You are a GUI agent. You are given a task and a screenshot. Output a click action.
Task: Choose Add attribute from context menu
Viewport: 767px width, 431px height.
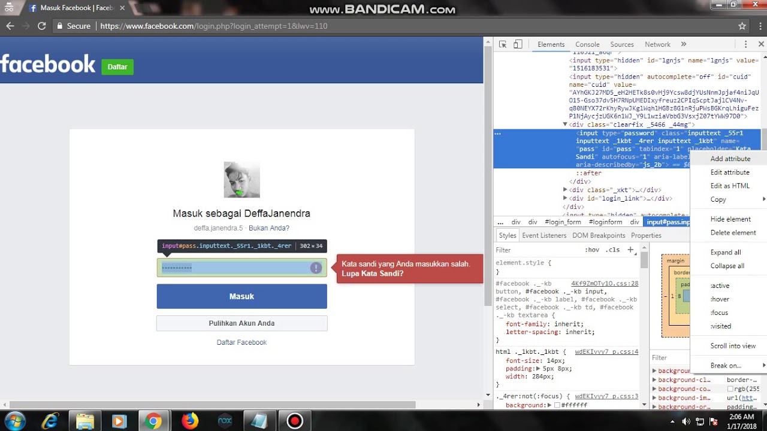[x=729, y=159]
